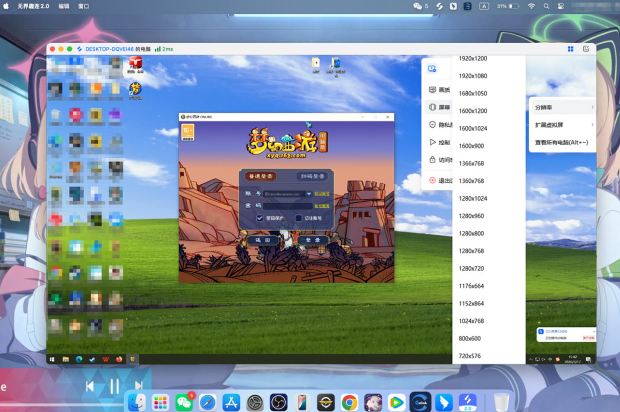The height and width of the screenshot is (412, 620).
Task: Expand the 分辨率 resolution submenu
Action: pos(562,108)
